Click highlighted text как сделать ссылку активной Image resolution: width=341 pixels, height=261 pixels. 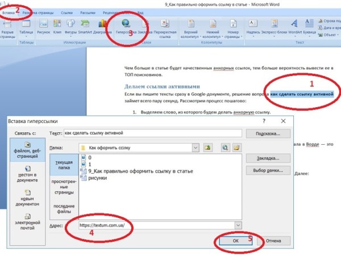click(302, 94)
